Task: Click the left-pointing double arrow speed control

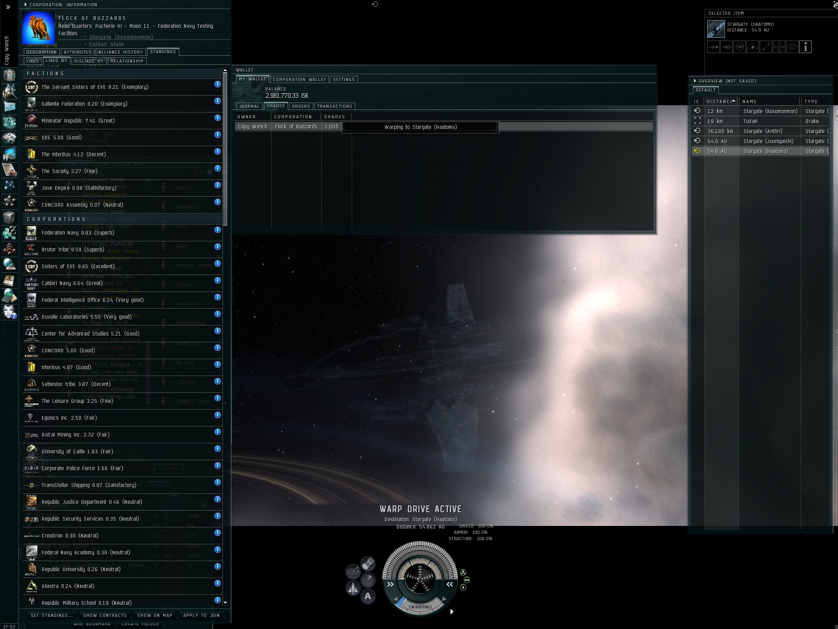Action: click(449, 584)
